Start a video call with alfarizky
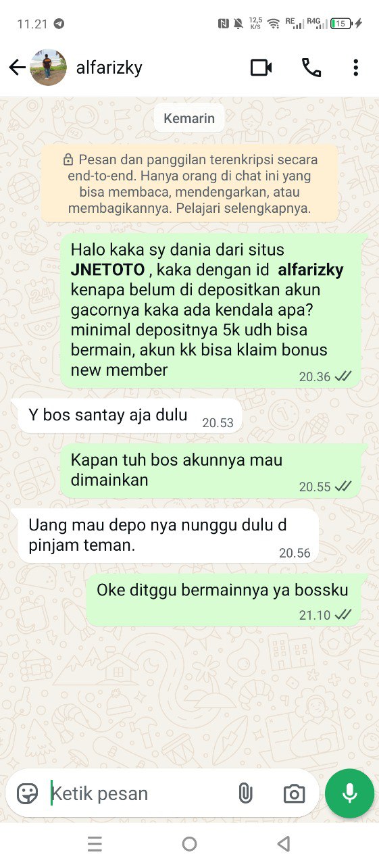This screenshot has width=379, height=865. pos(261,68)
